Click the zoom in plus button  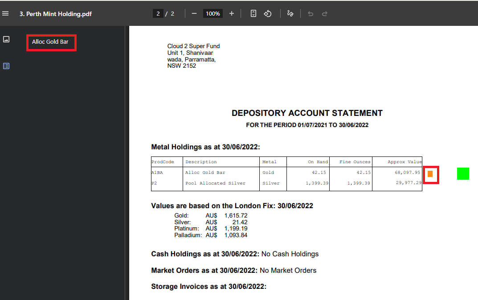point(232,14)
